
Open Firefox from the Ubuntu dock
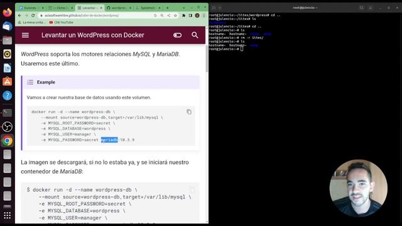(x=7, y=12)
